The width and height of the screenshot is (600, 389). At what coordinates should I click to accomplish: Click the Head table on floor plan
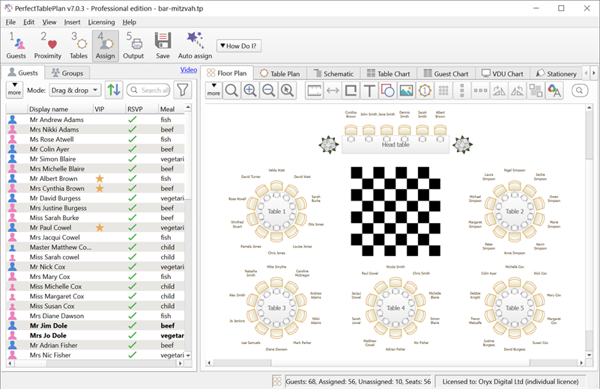click(396, 144)
